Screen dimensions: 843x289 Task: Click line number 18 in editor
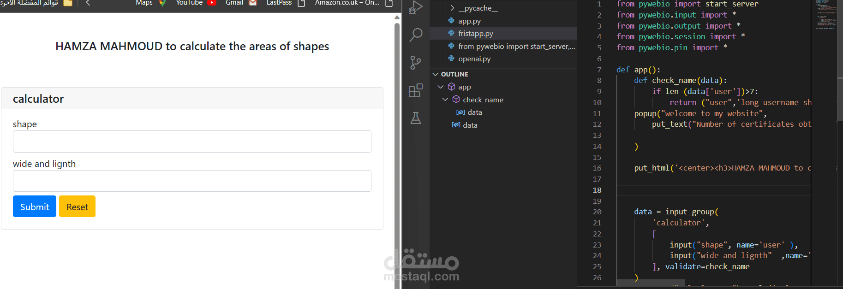coord(597,190)
